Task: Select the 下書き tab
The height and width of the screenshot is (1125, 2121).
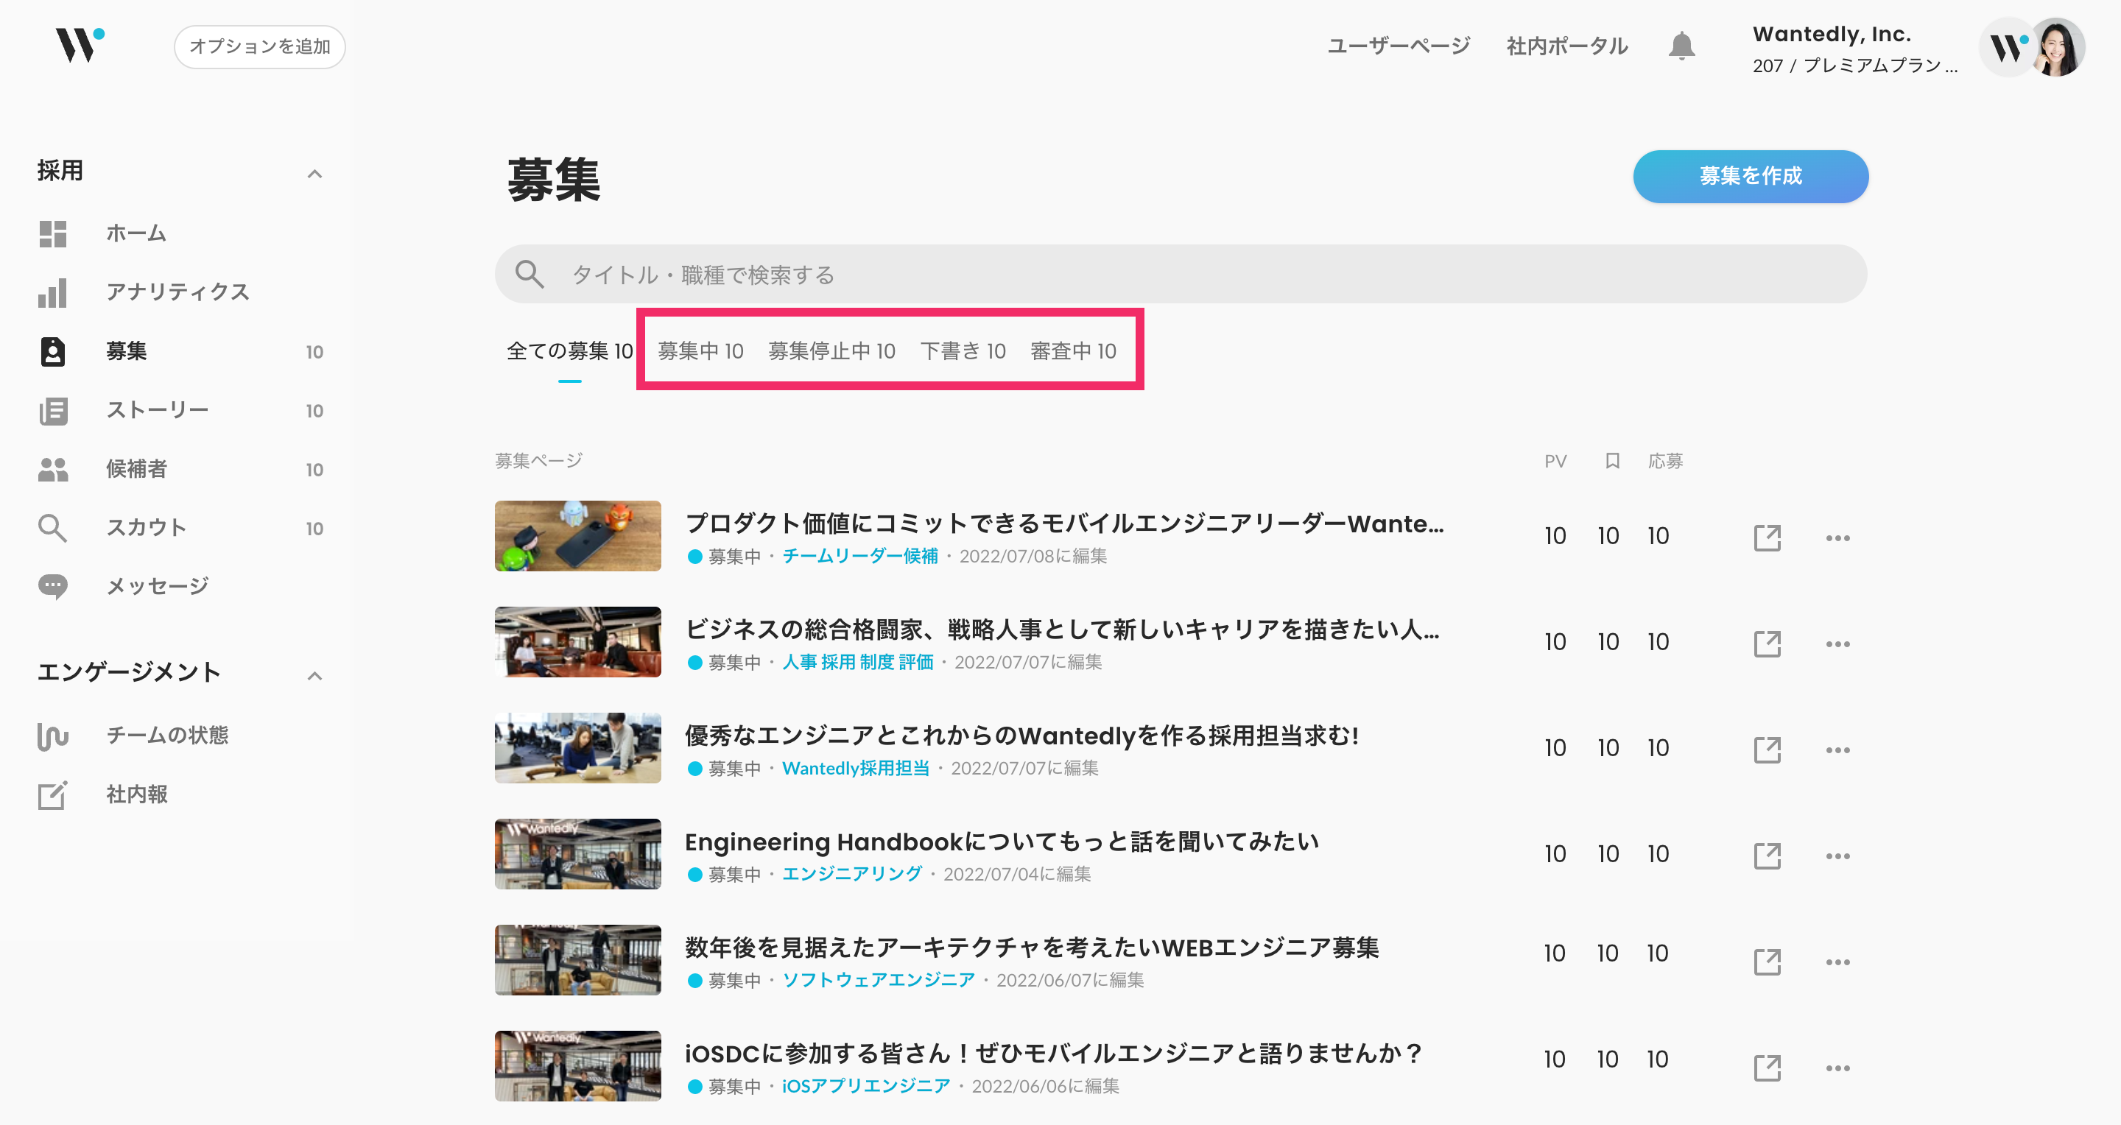Action: 963,351
